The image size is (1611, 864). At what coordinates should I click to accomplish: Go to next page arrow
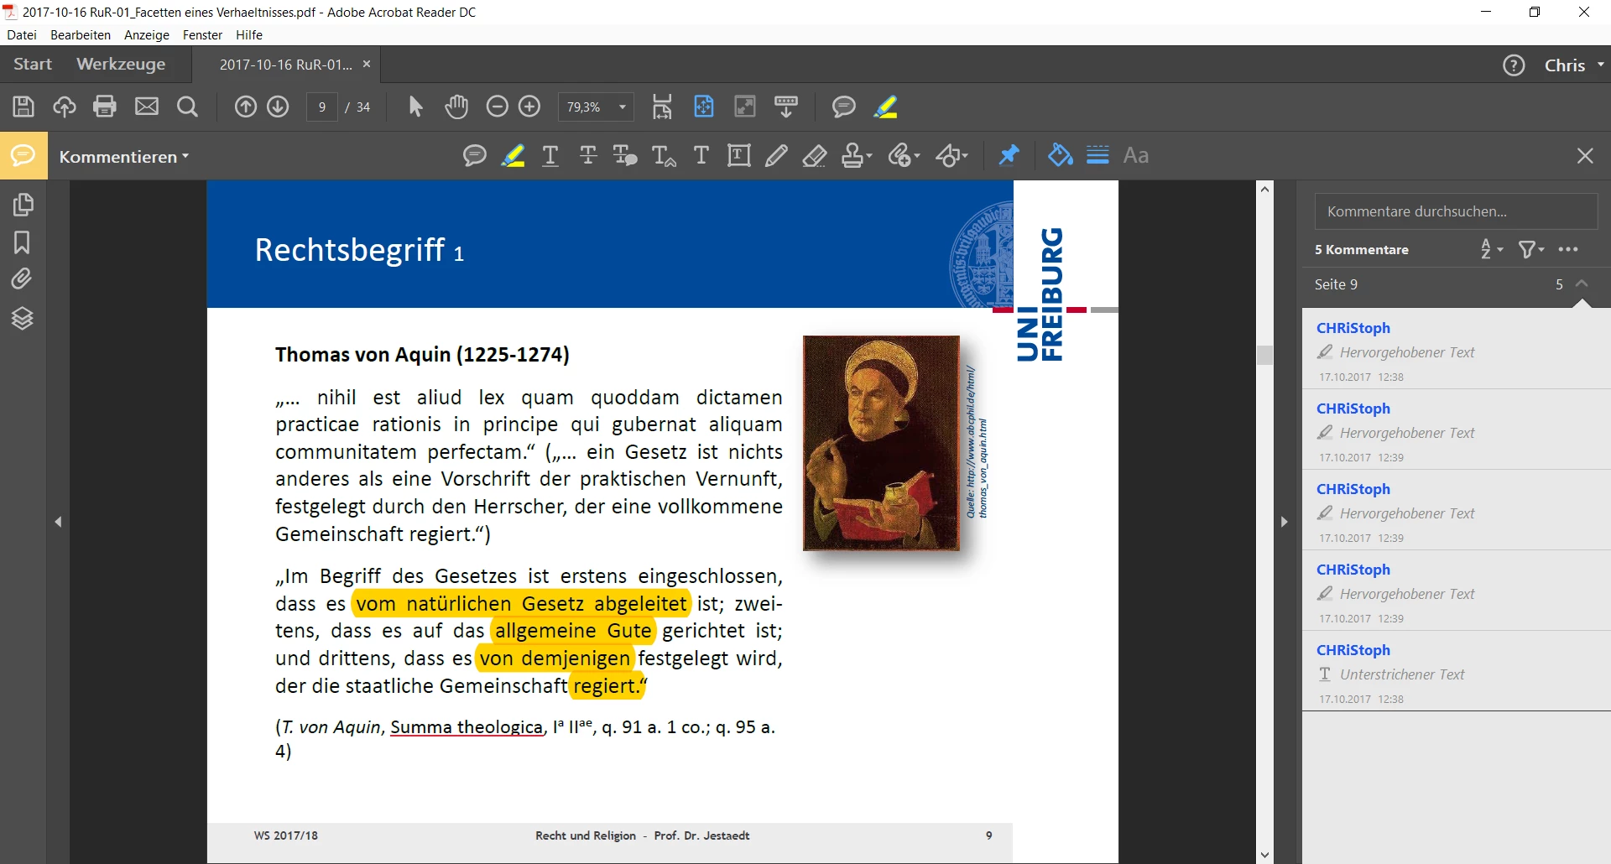click(x=278, y=107)
